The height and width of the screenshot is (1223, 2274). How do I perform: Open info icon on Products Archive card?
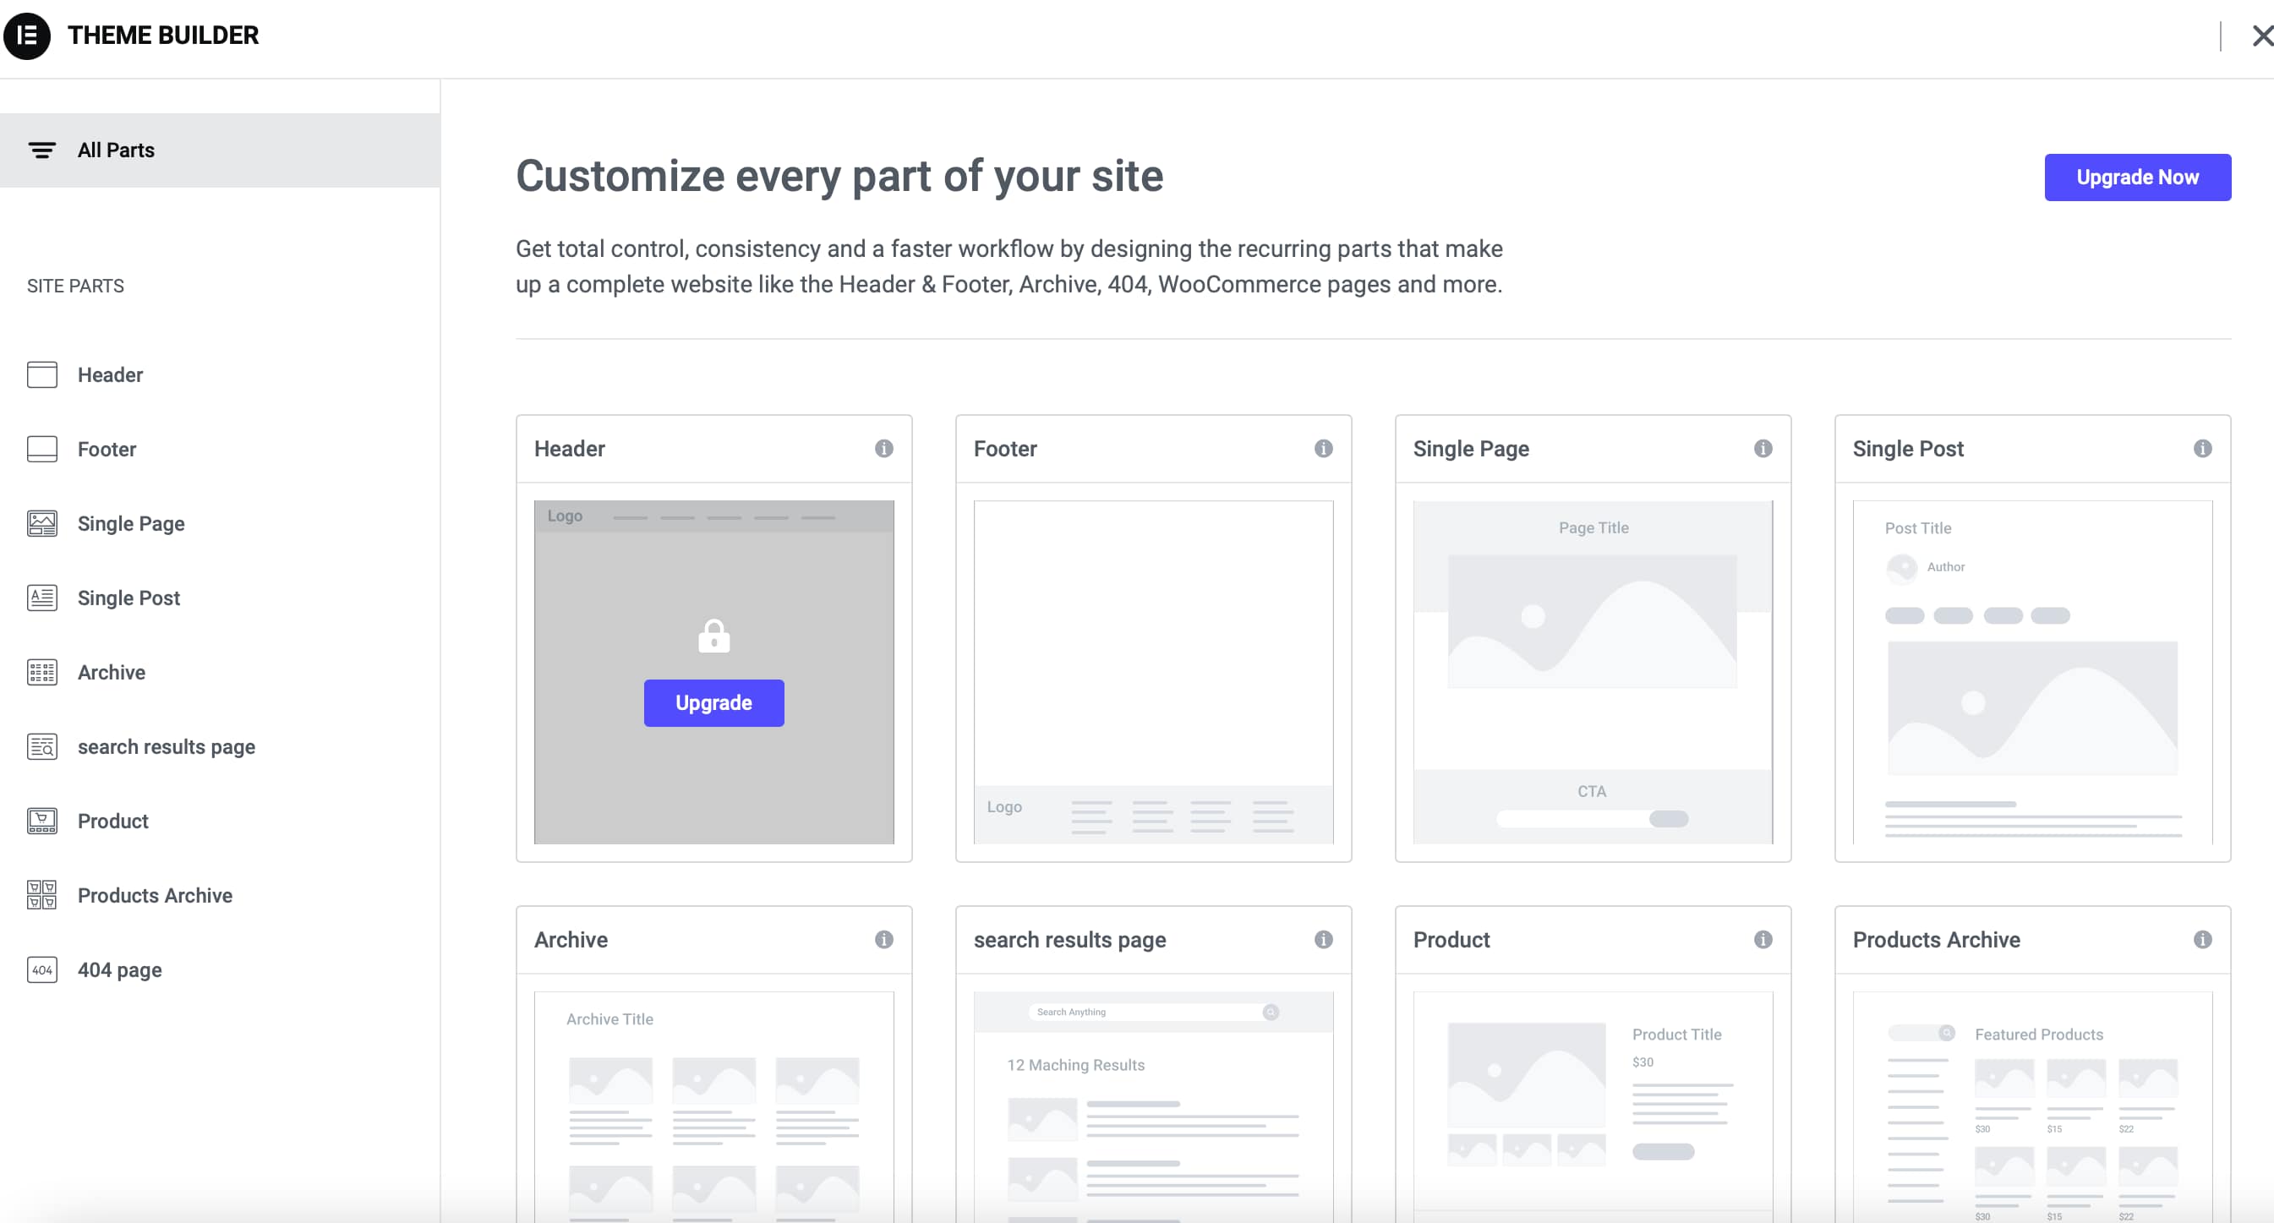(x=2201, y=939)
